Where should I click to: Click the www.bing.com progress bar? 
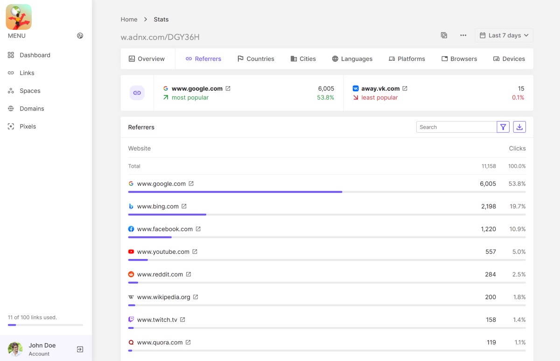(327, 215)
